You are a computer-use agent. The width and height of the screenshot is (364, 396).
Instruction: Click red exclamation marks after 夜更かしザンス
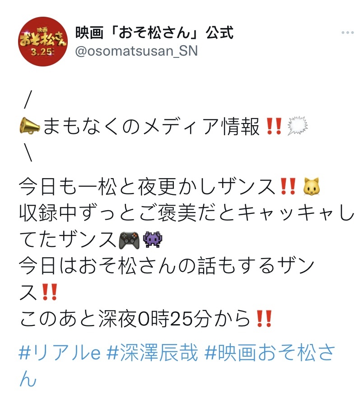pyautogui.click(x=288, y=186)
